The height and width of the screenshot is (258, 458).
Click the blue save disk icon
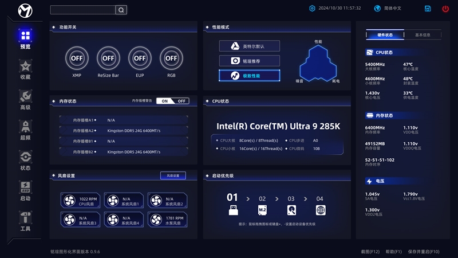[428, 9]
